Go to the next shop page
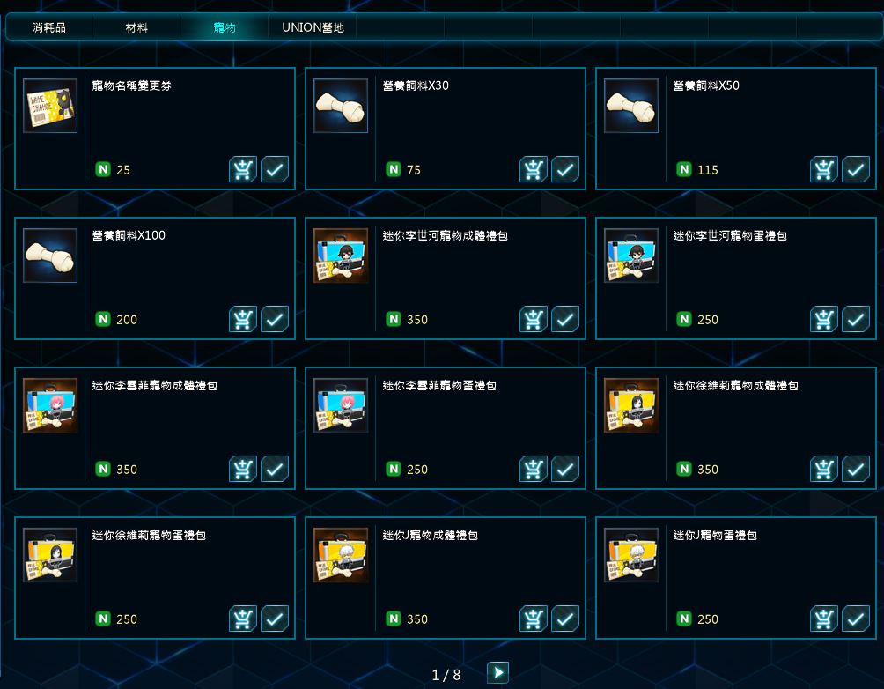The width and height of the screenshot is (884, 689). [x=497, y=672]
